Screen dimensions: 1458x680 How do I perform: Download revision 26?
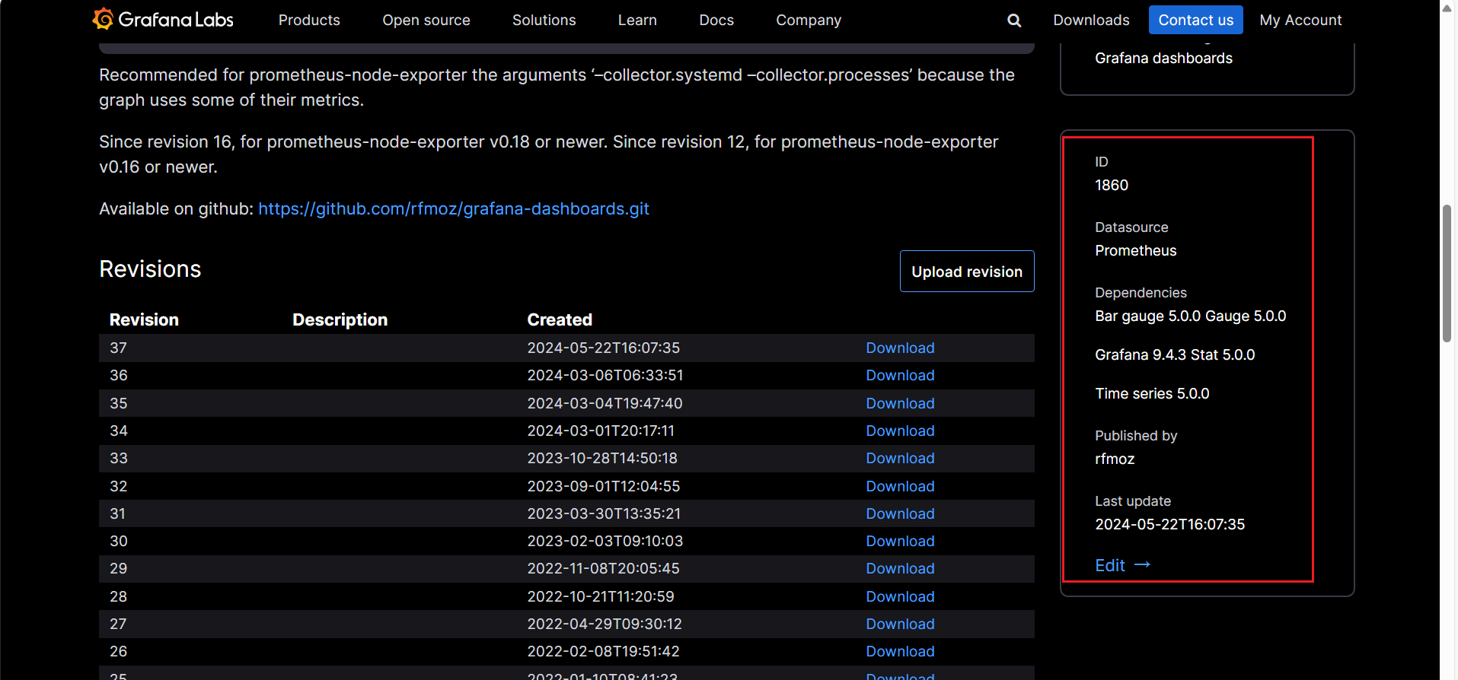900,651
